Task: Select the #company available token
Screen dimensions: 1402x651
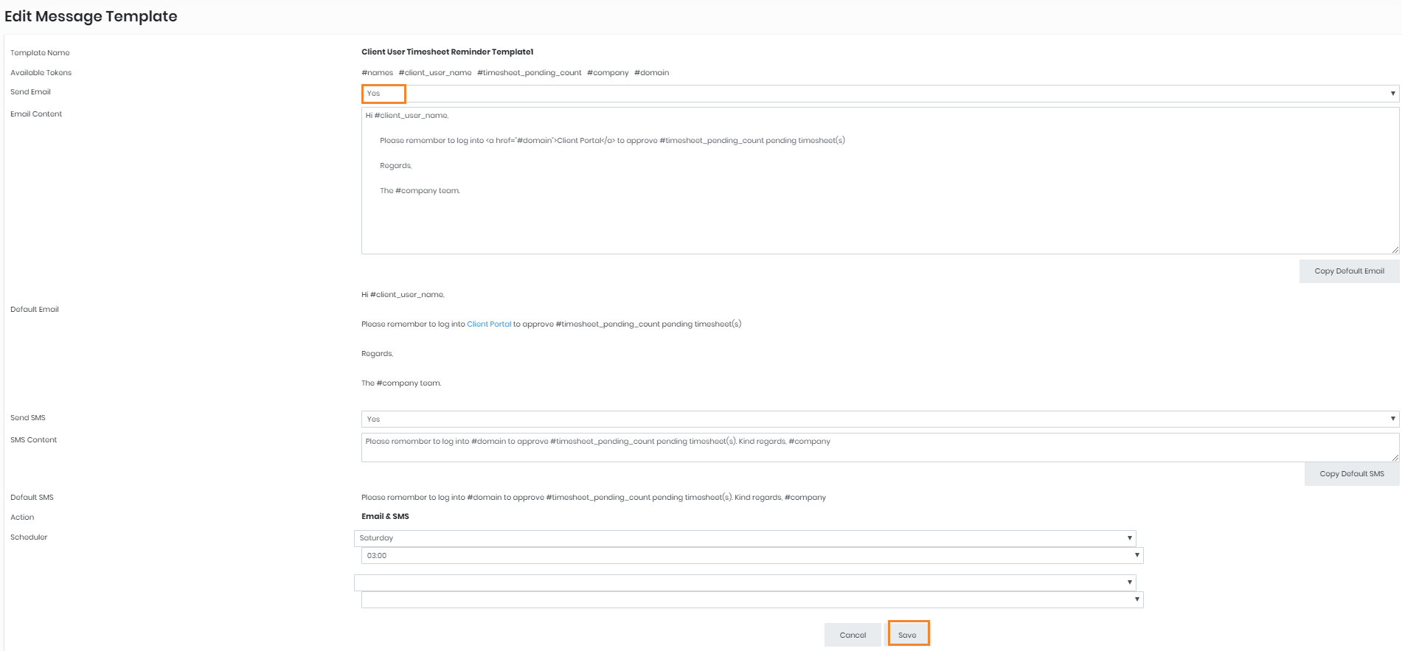Action: (608, 73)
